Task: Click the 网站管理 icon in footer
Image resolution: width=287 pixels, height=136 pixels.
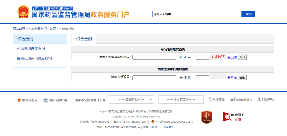Action: point(209,99)
